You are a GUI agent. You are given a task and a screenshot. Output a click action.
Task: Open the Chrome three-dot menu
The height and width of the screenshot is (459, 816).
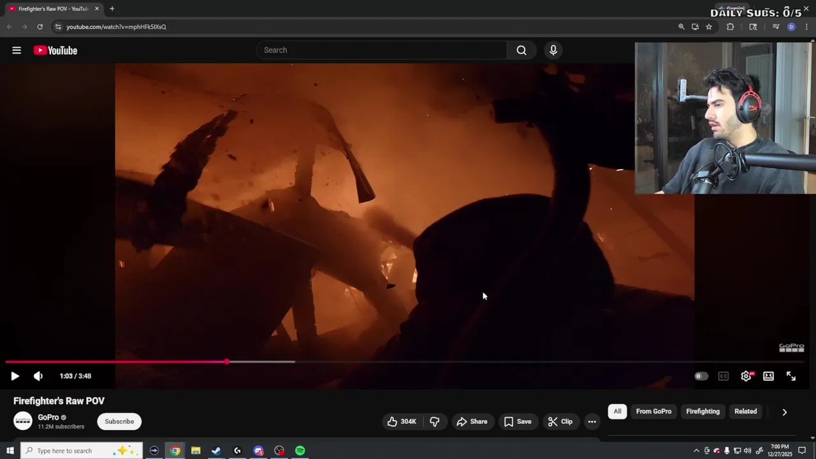(x=806, y=27)
